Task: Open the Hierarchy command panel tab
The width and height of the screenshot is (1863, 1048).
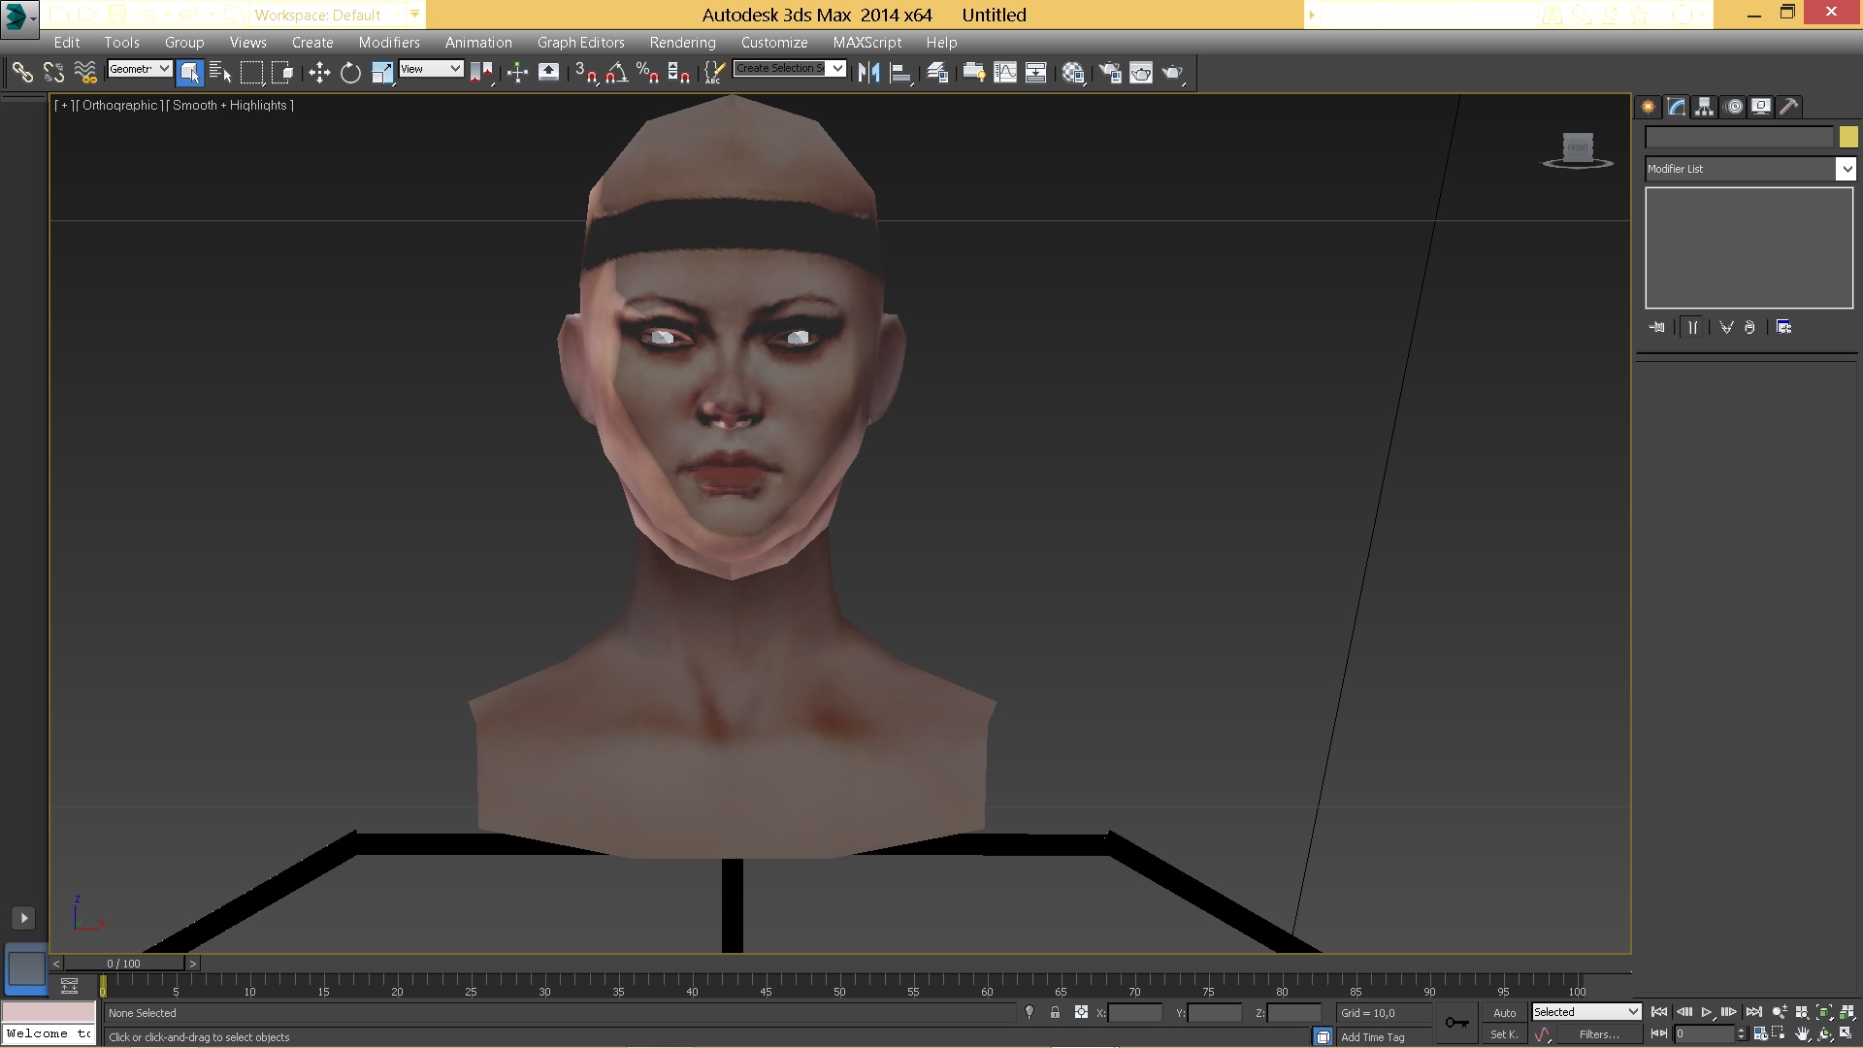Action: click(x=1705, y=107)
